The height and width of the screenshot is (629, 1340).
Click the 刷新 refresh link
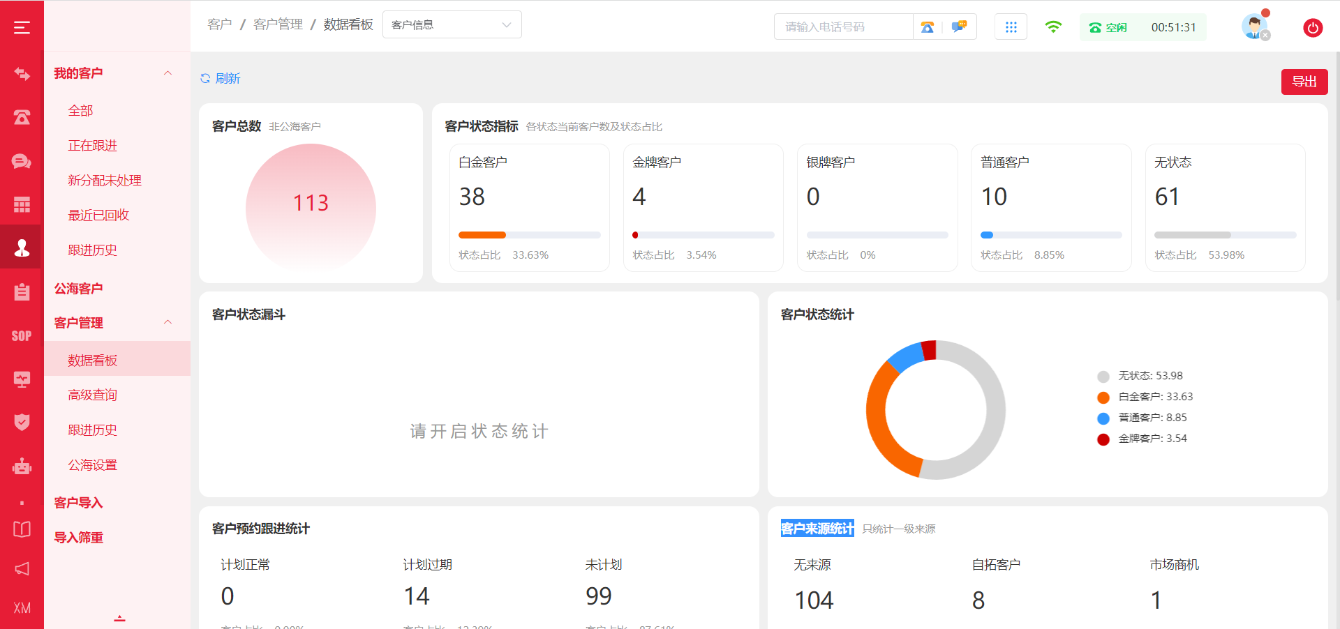click(x=221, y=79)
